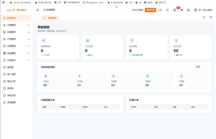Click the tab maximize icon beside refresh
This screenshot has width=216, height=139.
click(211, 17)
